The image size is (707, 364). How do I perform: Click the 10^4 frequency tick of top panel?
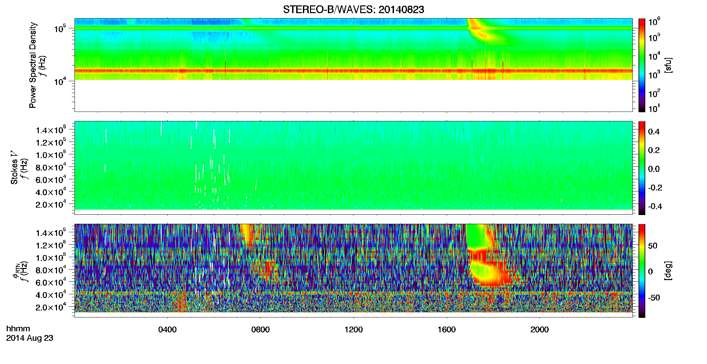click(x=60, y=82)
